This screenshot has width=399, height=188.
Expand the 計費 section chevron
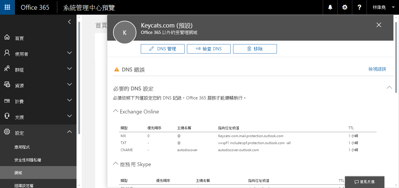(69, 100)
